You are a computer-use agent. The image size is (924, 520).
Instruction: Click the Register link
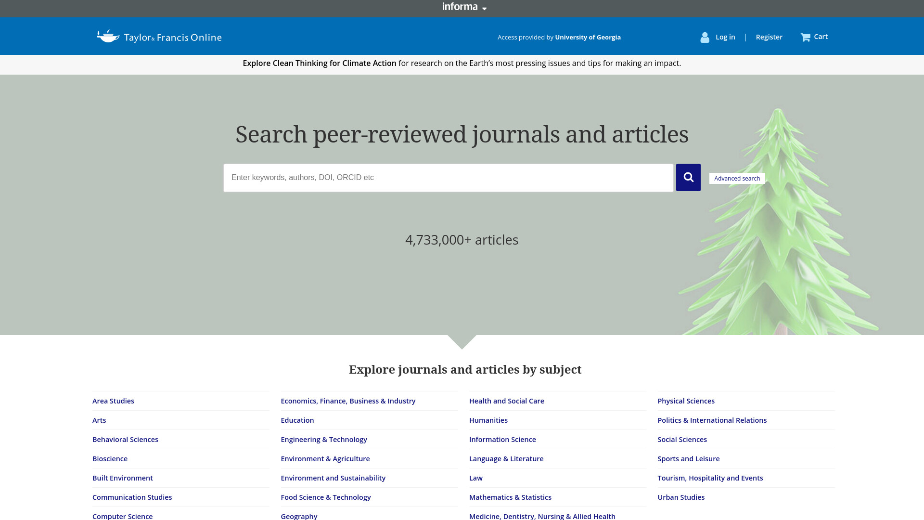pyautogui.click(x=769, y=37)
